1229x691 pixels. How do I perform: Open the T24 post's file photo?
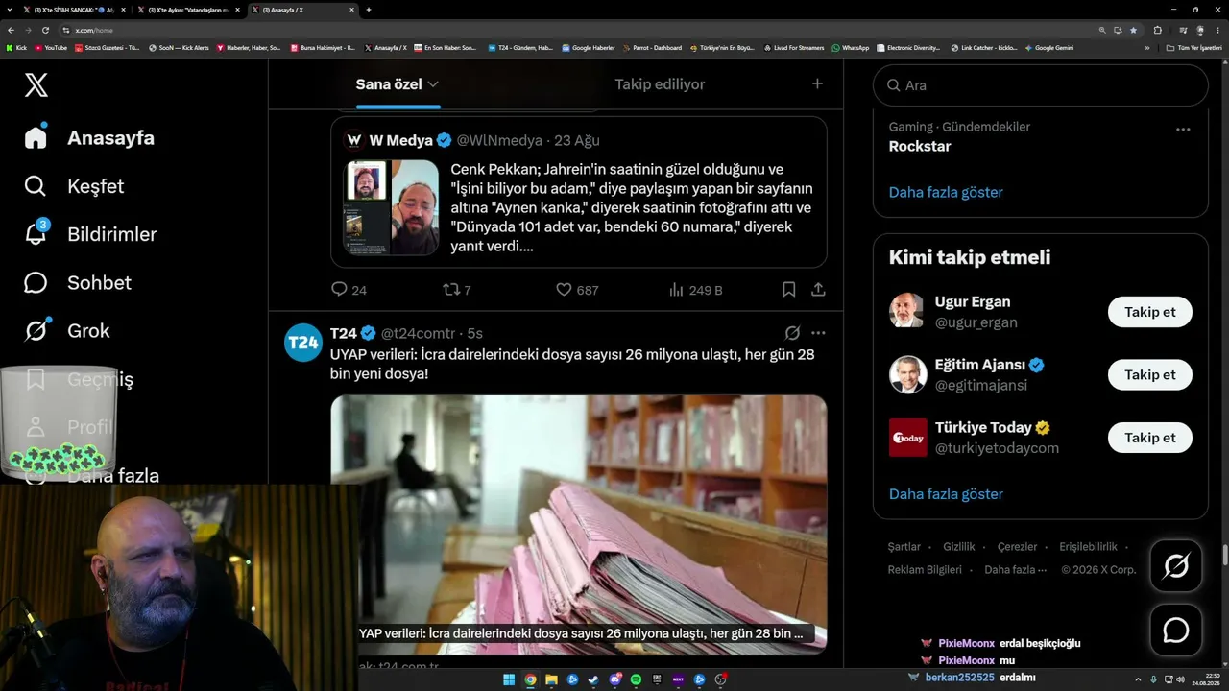click(578, 524)
